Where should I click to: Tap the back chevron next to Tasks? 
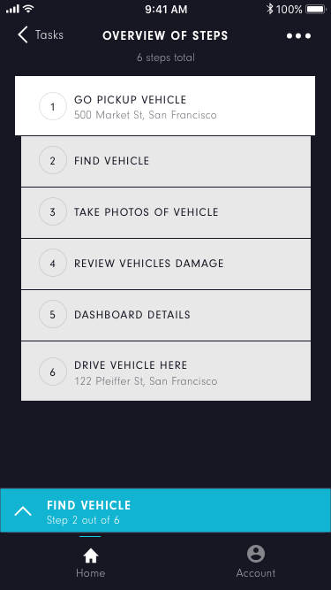click(23, 35)
